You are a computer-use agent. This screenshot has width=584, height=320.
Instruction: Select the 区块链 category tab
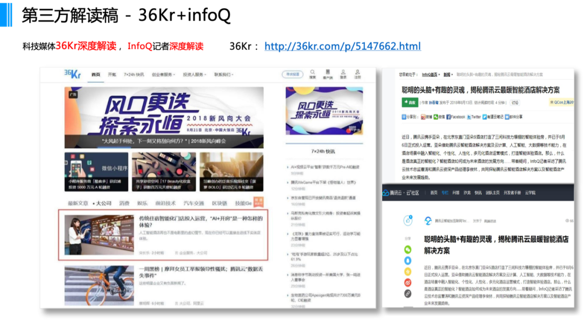click(220, 203)
